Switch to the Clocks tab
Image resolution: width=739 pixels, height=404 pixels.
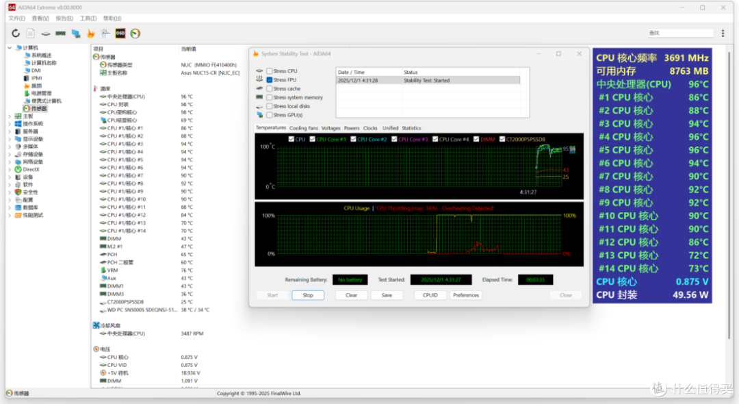(370, 128)
